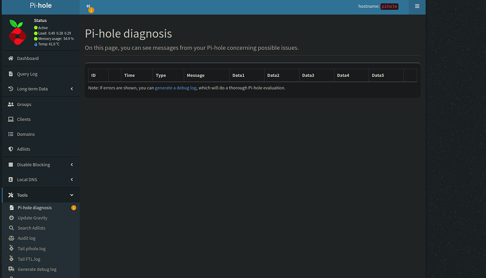The width and height of the screenshot is (486, 278).
Task: Sort table by Time column header
Action: [137, 75]
